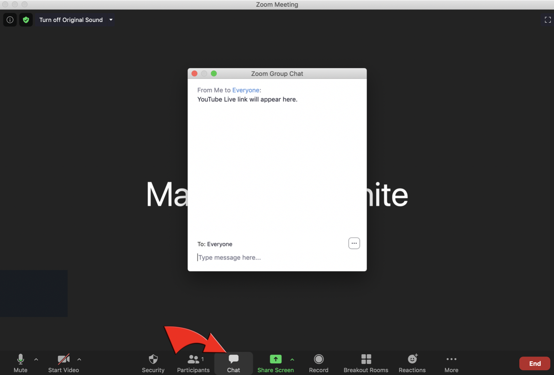Open sharing options arrow beside Share Screen

click(292, 360)
